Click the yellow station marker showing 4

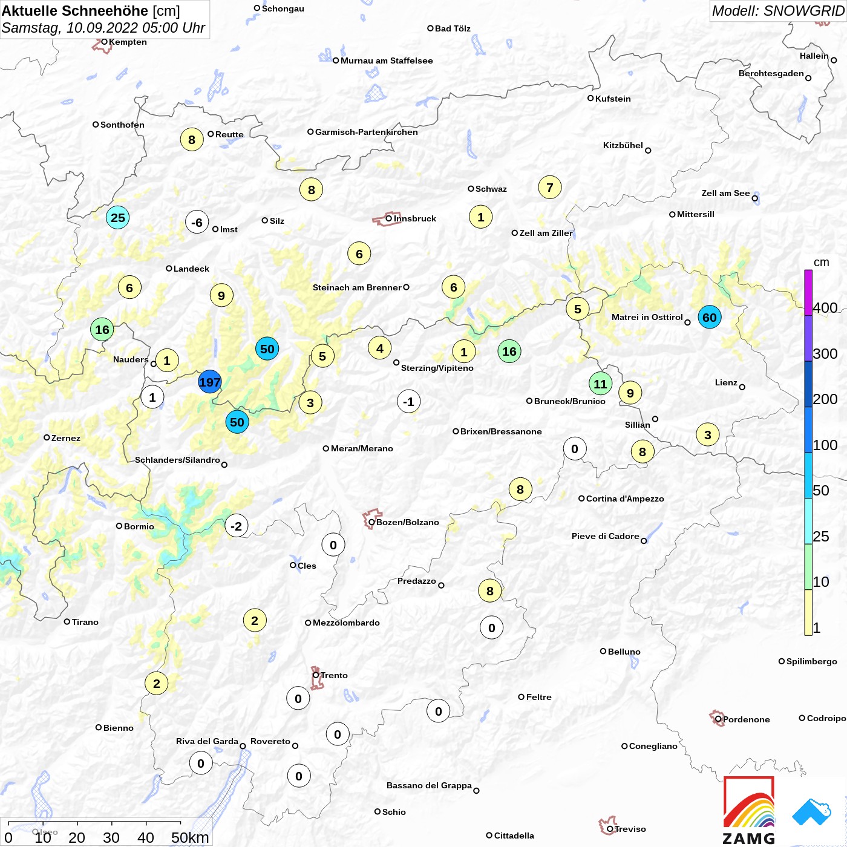coord(380,348)
